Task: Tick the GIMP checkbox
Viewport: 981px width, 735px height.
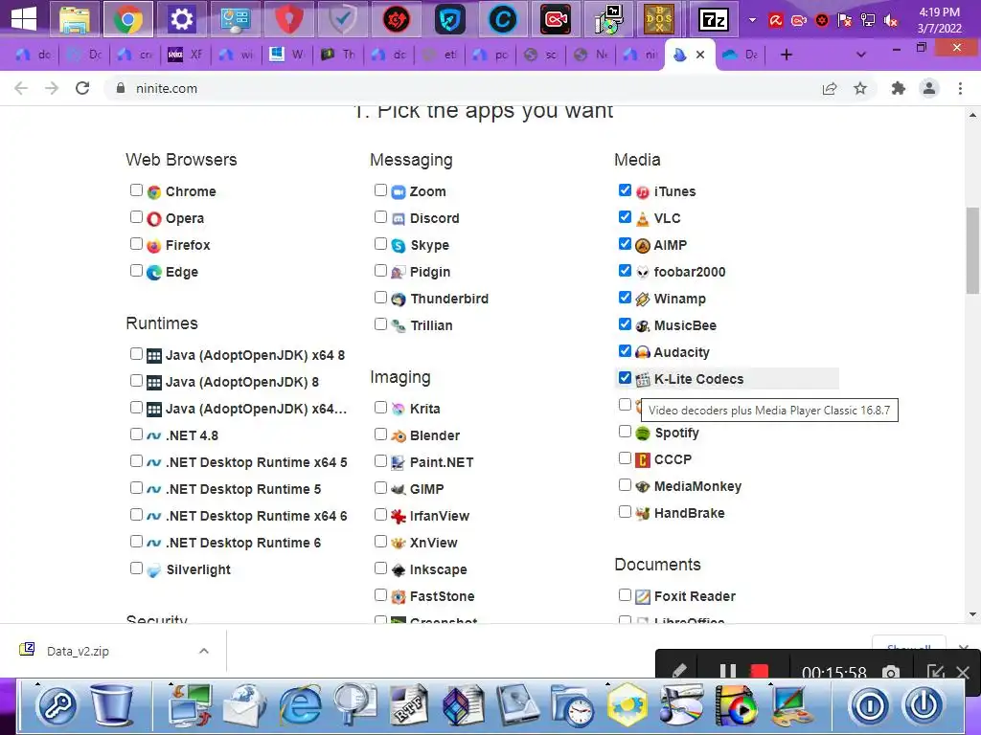Action: [380, 487]
